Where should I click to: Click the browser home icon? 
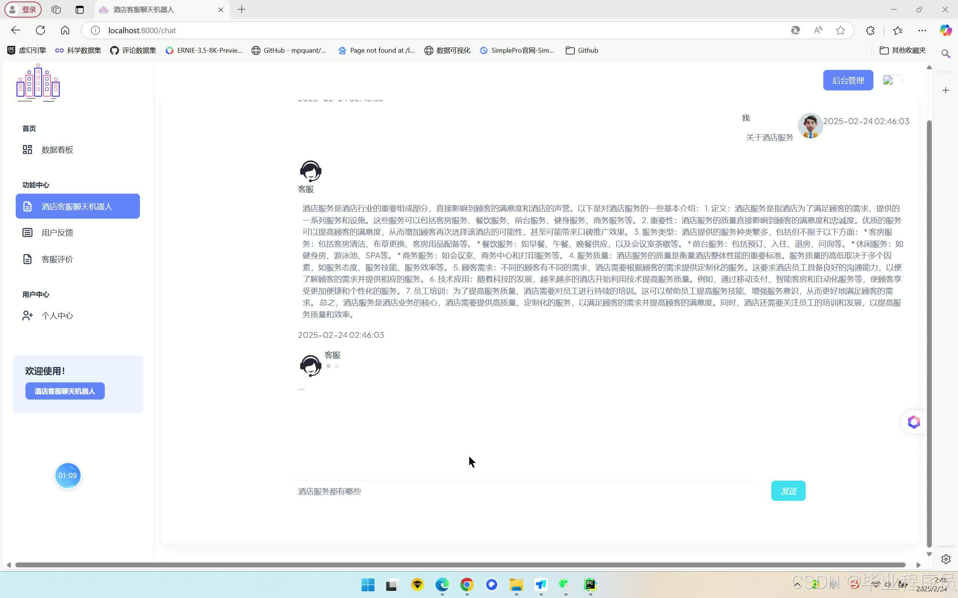[x=65, y=30]
